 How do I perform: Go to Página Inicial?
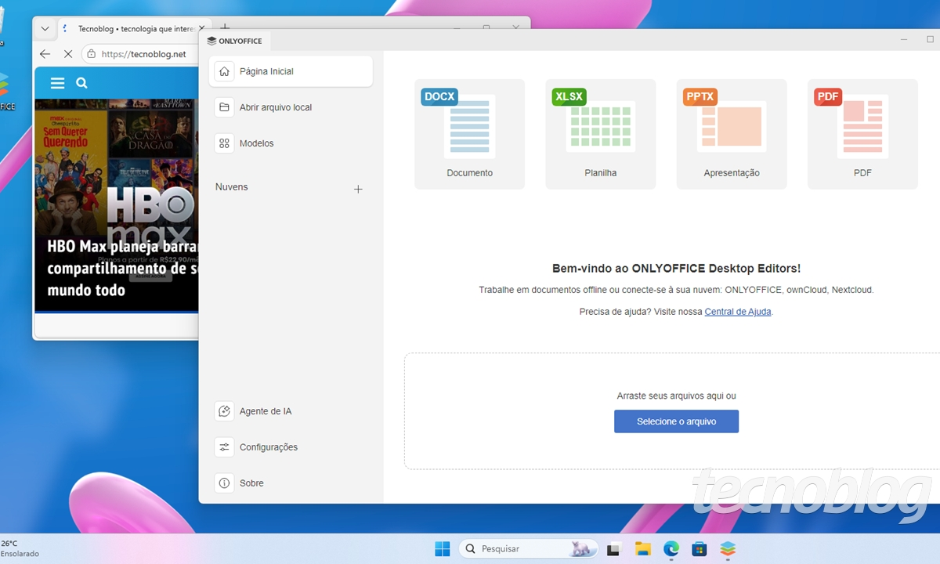(266, 71)
